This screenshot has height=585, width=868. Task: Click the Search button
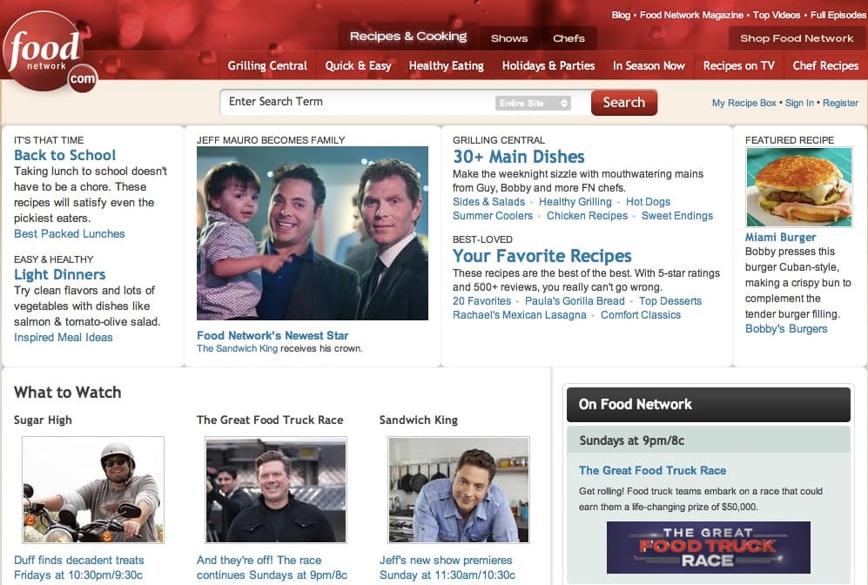coord(623,103)
